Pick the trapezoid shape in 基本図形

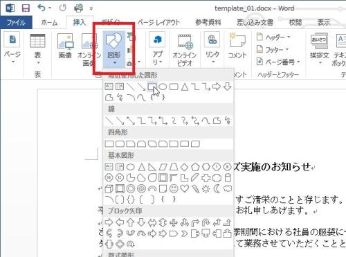coord(174,167)
